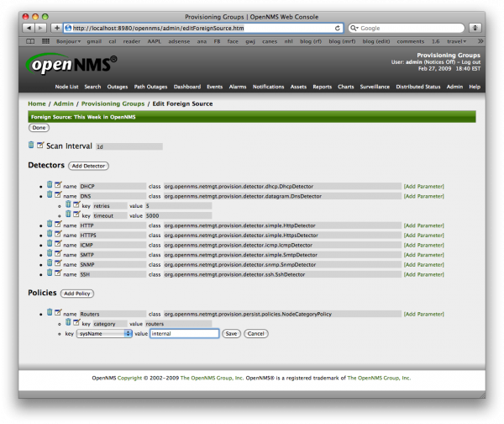
Task: Focus the Google search field
Action: click(x=407, y=28)
